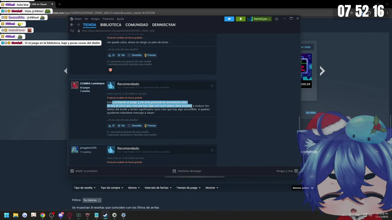Give an award via Premiar on the first review
392x220 pixels.
(x=150, y=55)
